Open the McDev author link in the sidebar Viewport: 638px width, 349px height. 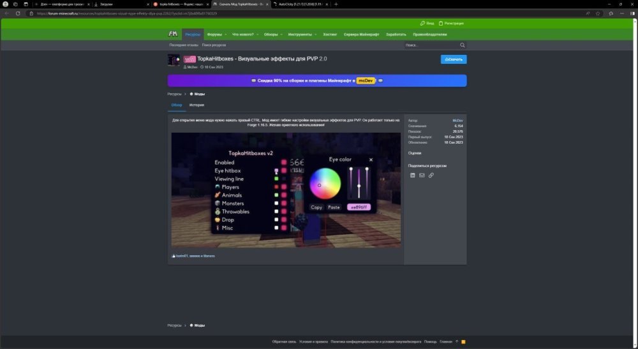coord(457,121)
